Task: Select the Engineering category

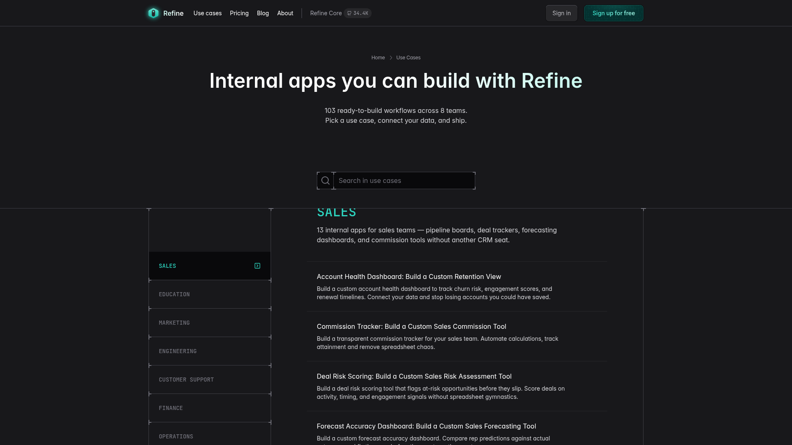Action: pyautogui.click(x=210, y=351)
